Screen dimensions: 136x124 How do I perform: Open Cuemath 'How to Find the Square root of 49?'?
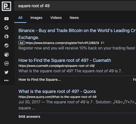(x=65, y=60)
